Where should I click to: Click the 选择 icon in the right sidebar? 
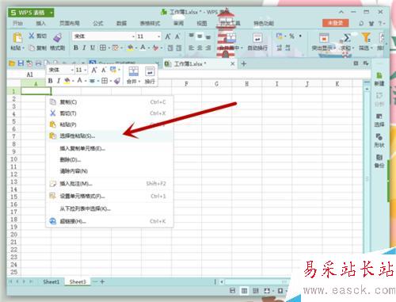pos(379,120)
